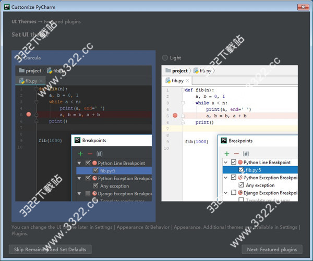Collapse Django Exception Breakpoint triangle in Darcula preview
The width and height of the screenshot is (313, 261).
click(79, 194)
